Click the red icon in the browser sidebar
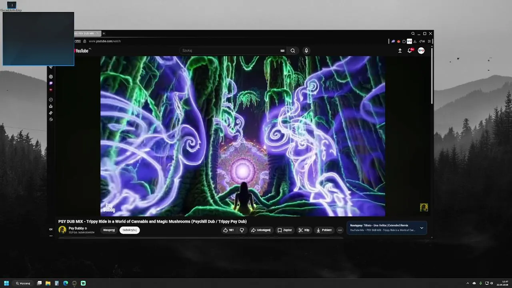The height and width of the screenshot is (288, 512). 51,90
